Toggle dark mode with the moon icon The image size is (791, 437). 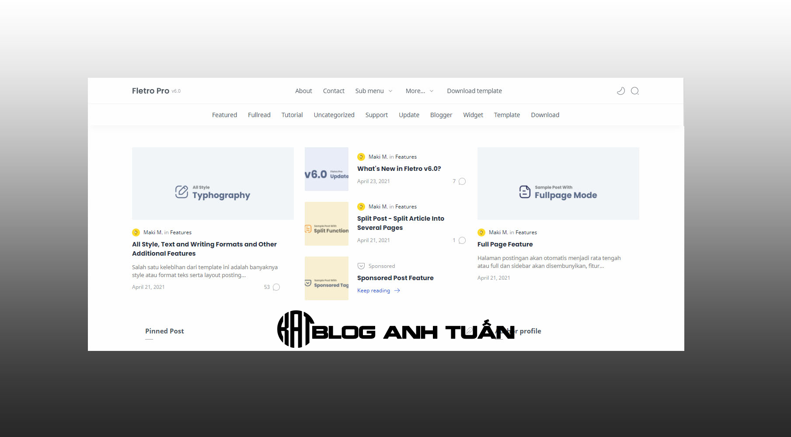(x=620, y=91)
